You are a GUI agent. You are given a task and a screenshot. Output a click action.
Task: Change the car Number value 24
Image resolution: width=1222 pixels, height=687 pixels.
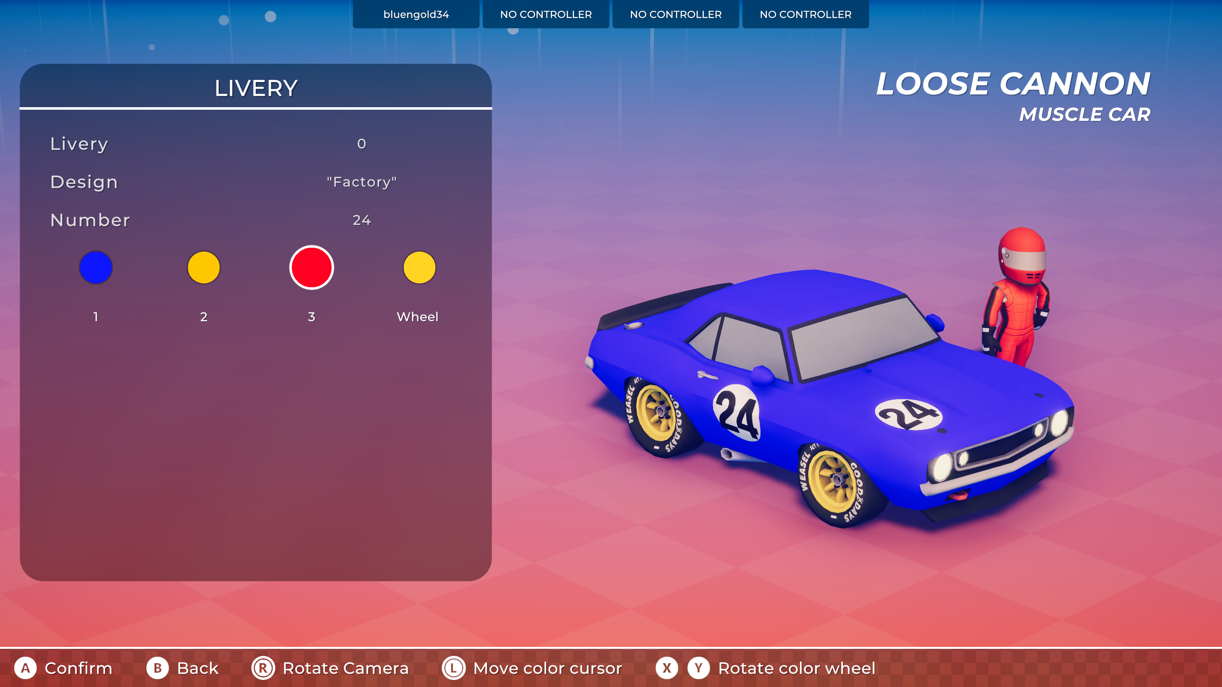[x=362, y=220]
